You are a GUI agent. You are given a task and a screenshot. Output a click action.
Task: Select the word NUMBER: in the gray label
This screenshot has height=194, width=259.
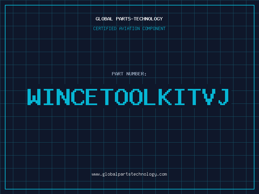coord(136,74)
